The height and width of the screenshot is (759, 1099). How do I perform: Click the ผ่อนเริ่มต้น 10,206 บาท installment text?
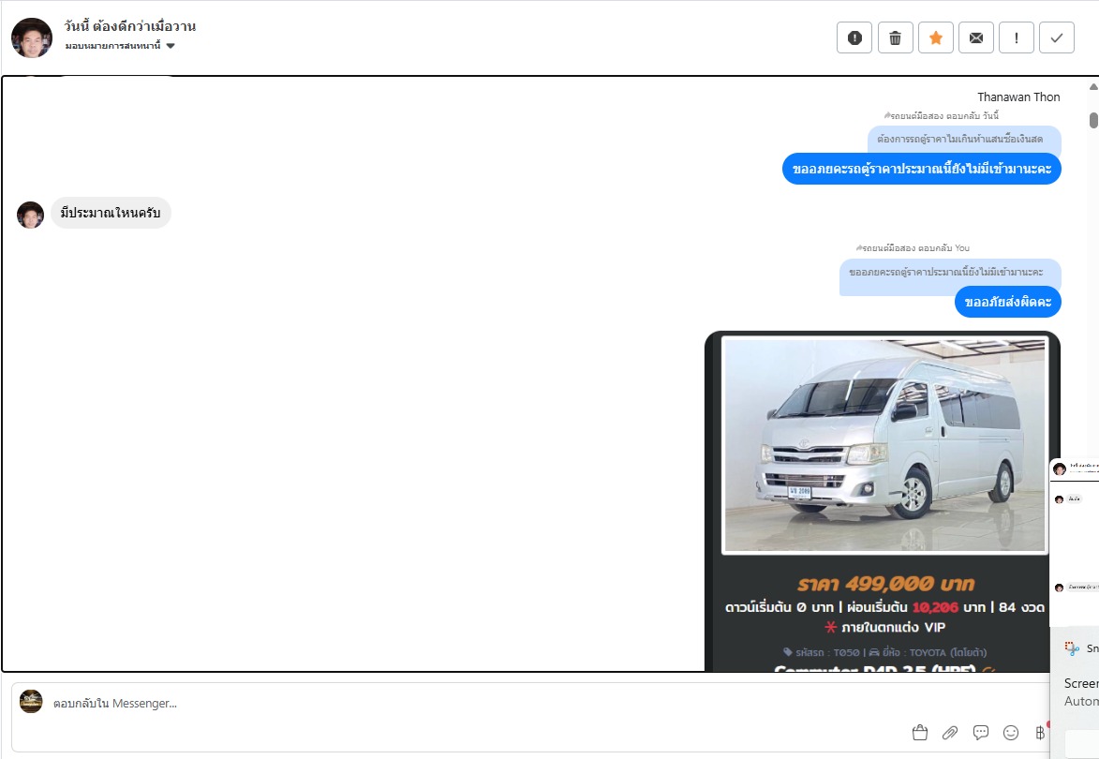pos(915,607)
